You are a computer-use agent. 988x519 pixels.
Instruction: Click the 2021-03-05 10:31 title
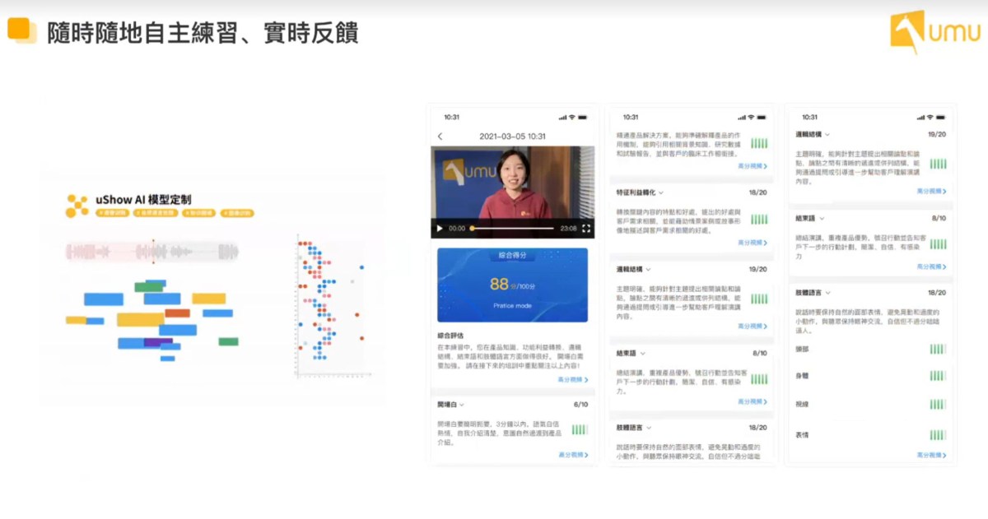pos(512,137)
